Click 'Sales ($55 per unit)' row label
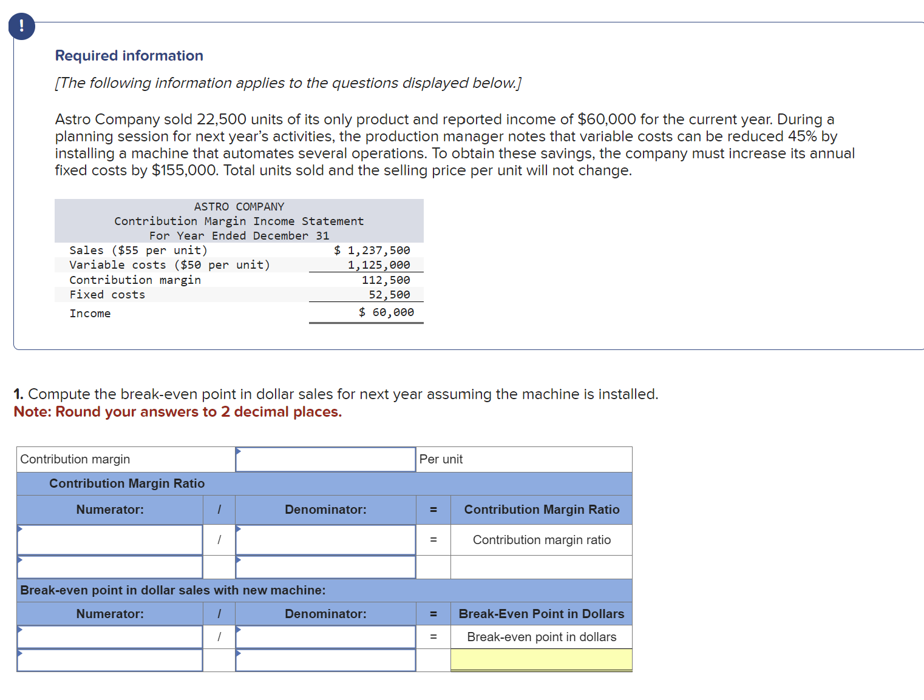The image size is (924, 700). [138, 250]
